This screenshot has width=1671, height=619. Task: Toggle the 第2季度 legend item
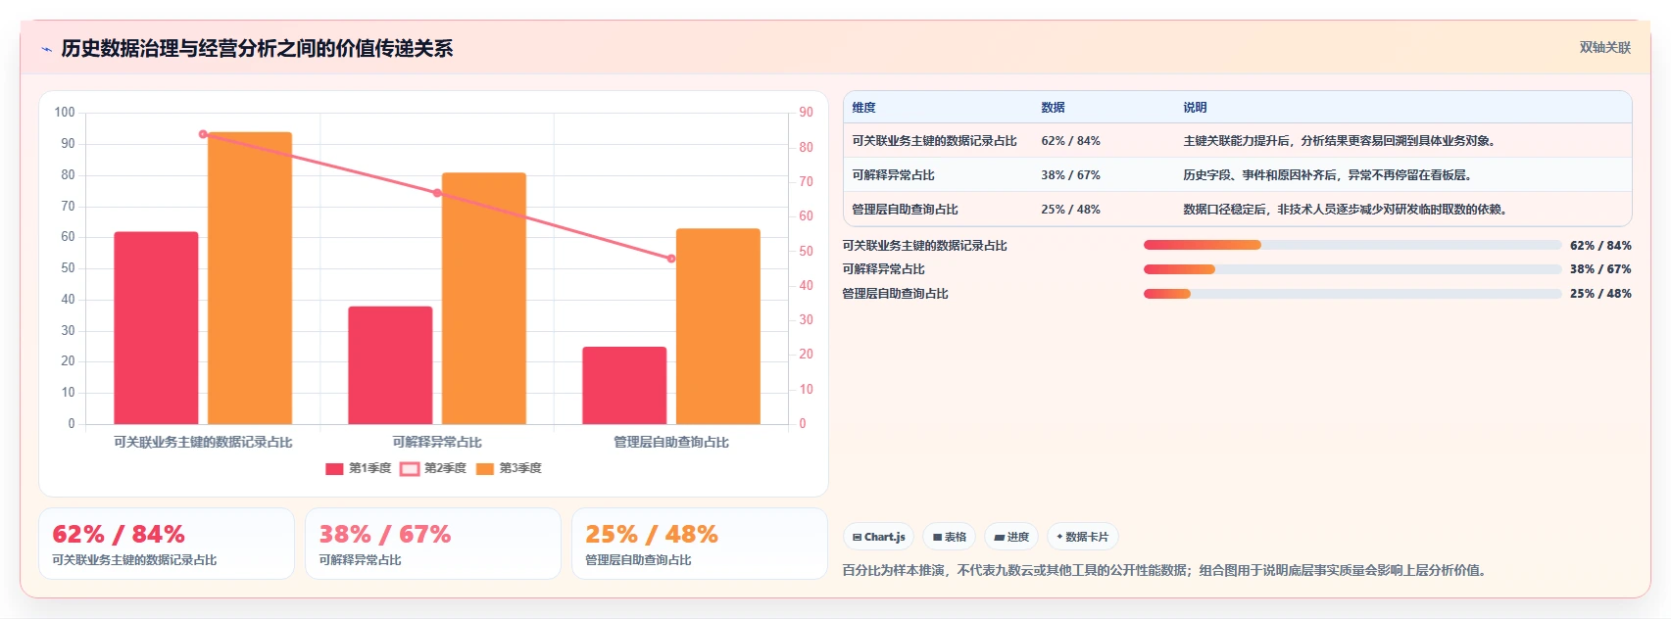point(433,468)
